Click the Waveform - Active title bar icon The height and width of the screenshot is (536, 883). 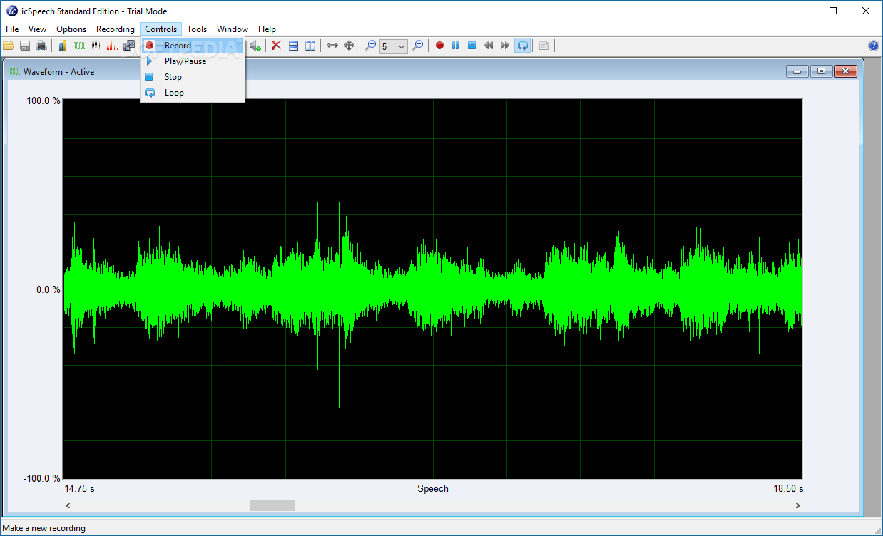coord(14,71)
